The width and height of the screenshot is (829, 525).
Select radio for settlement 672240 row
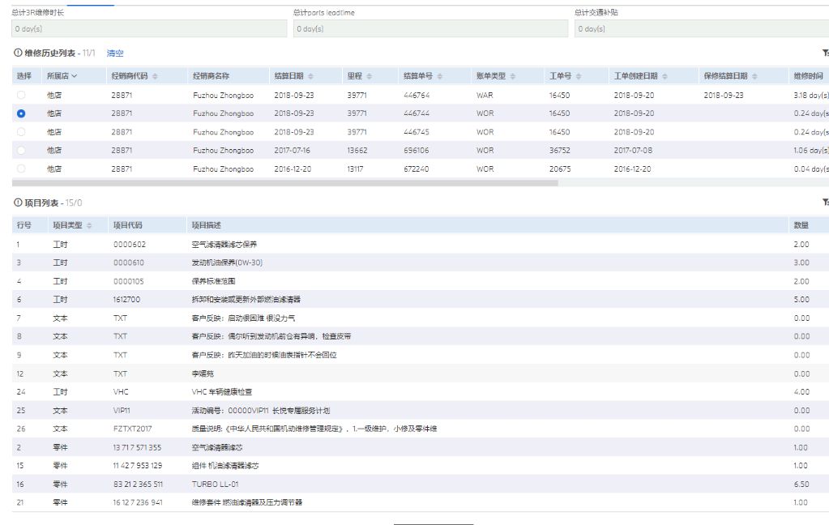(x=21, y=169)
